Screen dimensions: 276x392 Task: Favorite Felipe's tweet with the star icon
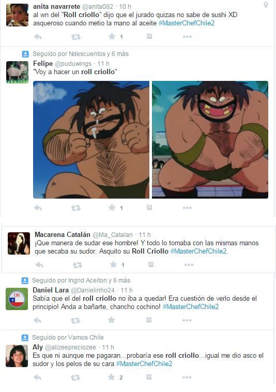(x=112, y=207)
